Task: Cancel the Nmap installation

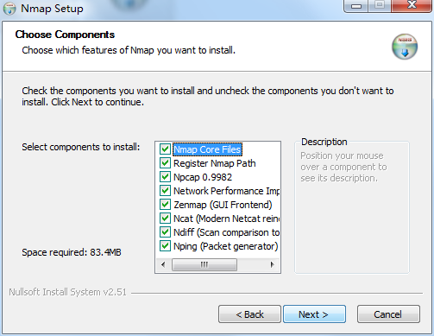Action: (x=388, y=314)
